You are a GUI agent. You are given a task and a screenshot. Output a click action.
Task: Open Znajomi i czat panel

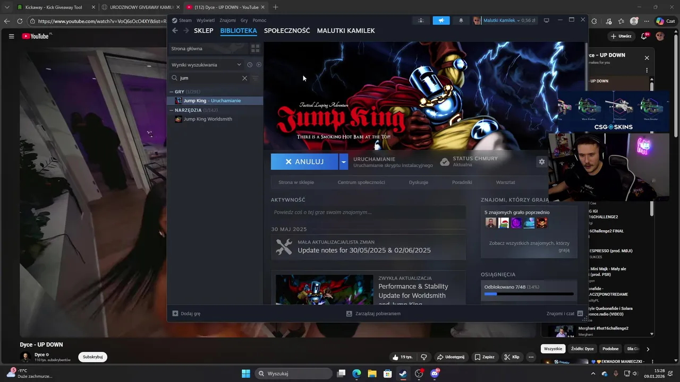coord(564,314)
